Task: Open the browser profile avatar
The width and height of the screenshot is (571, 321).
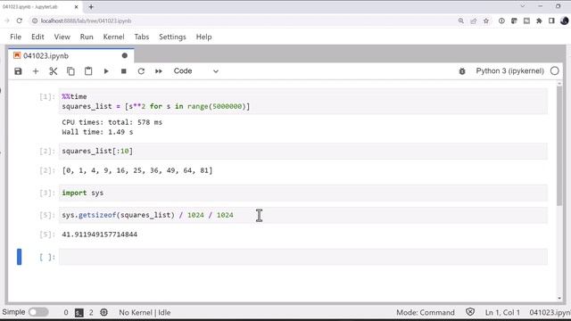Action: click(564, 21)
